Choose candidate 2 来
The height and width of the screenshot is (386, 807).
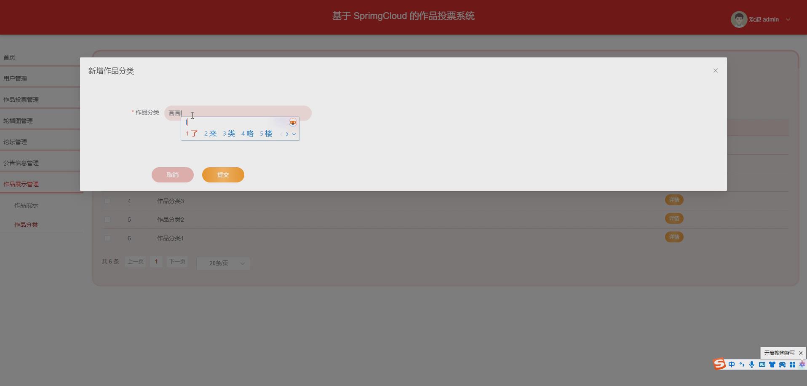pos(210,134)
